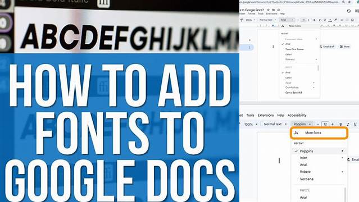Click the More chip next to Email draft
The height and width of the screenshot is (202, 359).
coord(345,47)
